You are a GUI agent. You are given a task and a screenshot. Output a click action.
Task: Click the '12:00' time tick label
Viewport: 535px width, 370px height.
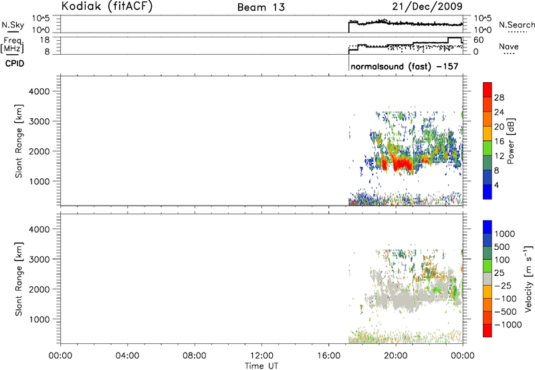pos(261,356)
